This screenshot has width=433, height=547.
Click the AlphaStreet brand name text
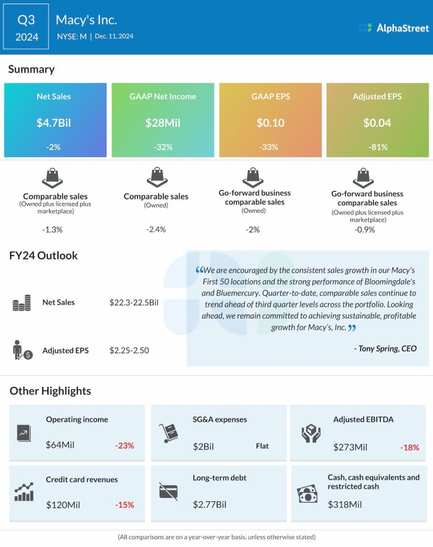coord(402,28)
